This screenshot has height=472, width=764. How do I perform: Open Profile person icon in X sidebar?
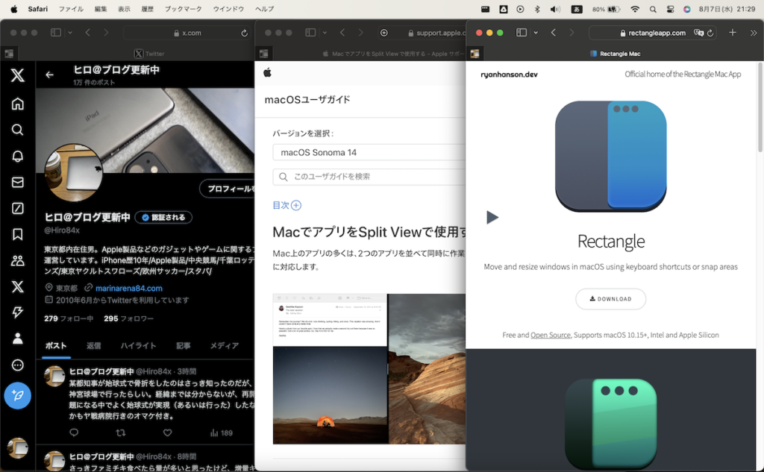[18, 339]
